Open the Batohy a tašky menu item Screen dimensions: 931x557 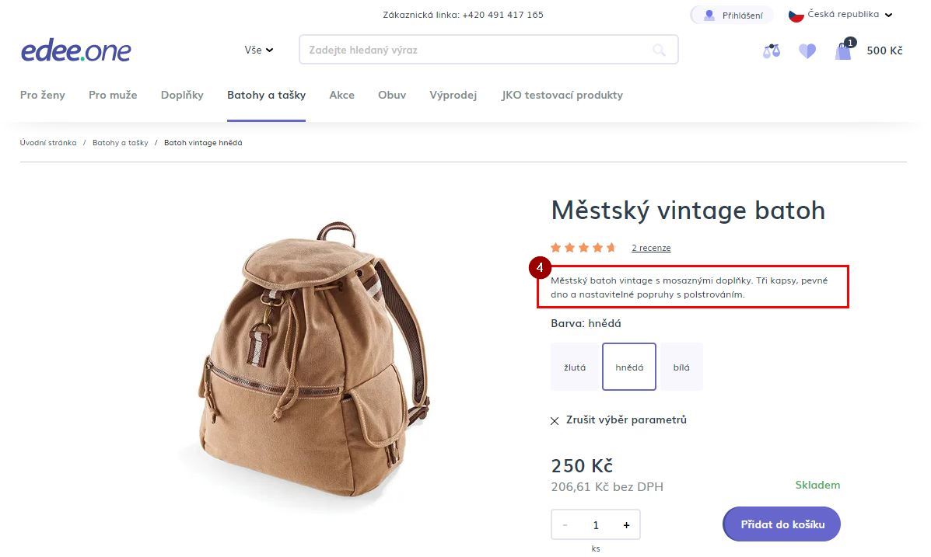tap(266, 95)
